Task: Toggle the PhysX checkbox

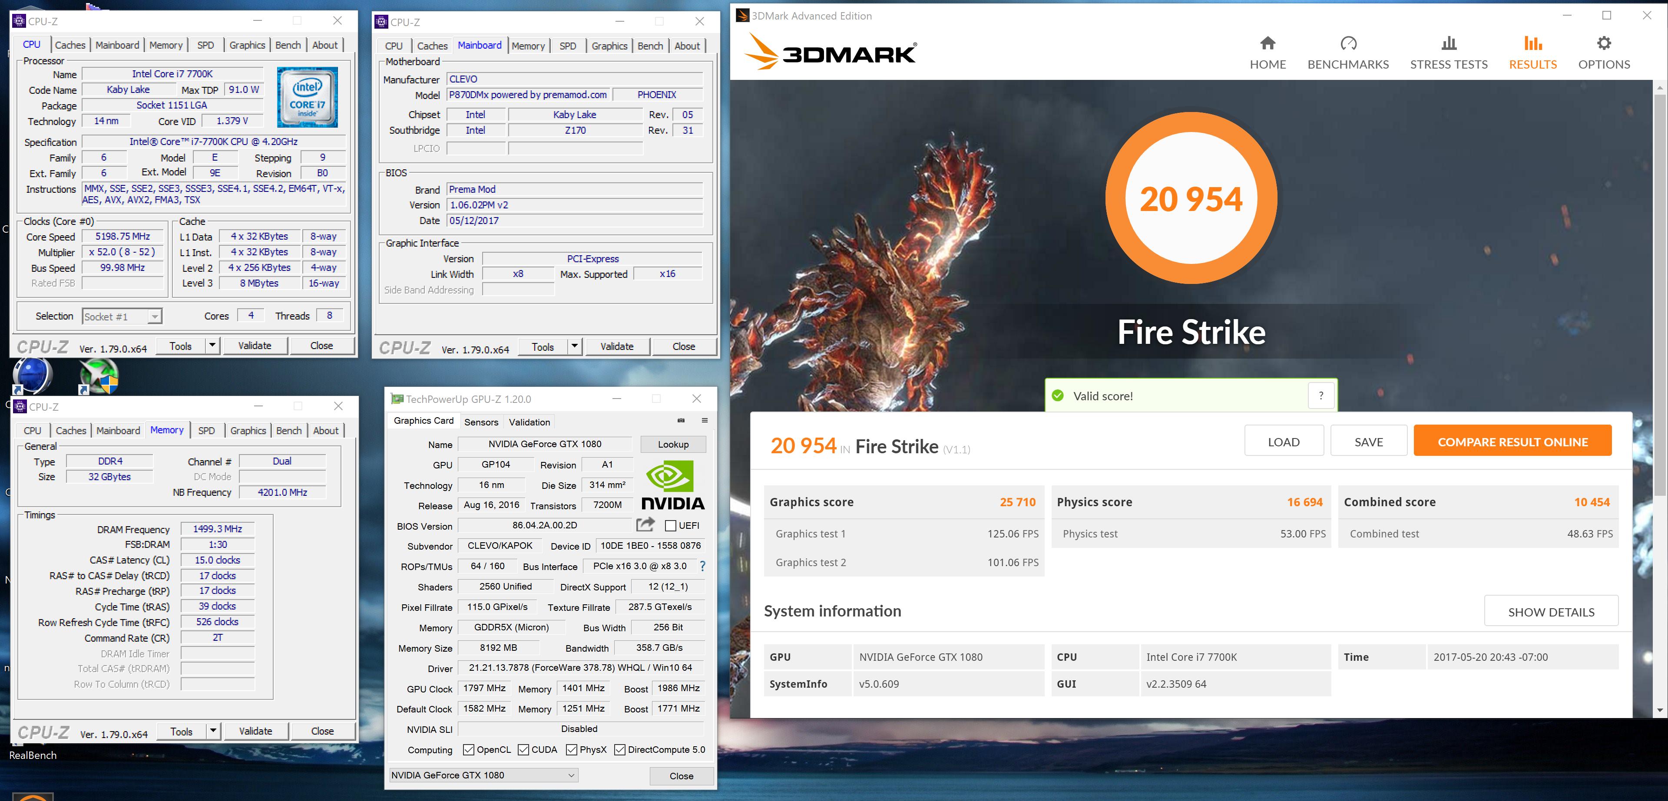Action: [x=571, y=749]
